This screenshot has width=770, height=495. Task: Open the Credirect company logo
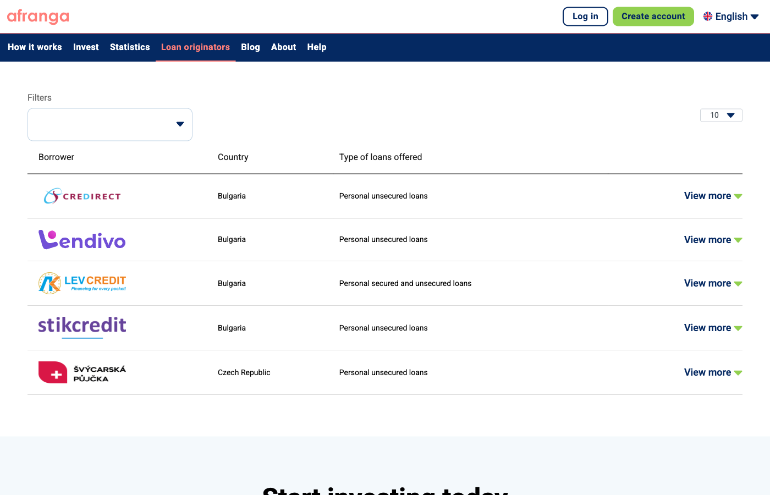coord(81,196)
